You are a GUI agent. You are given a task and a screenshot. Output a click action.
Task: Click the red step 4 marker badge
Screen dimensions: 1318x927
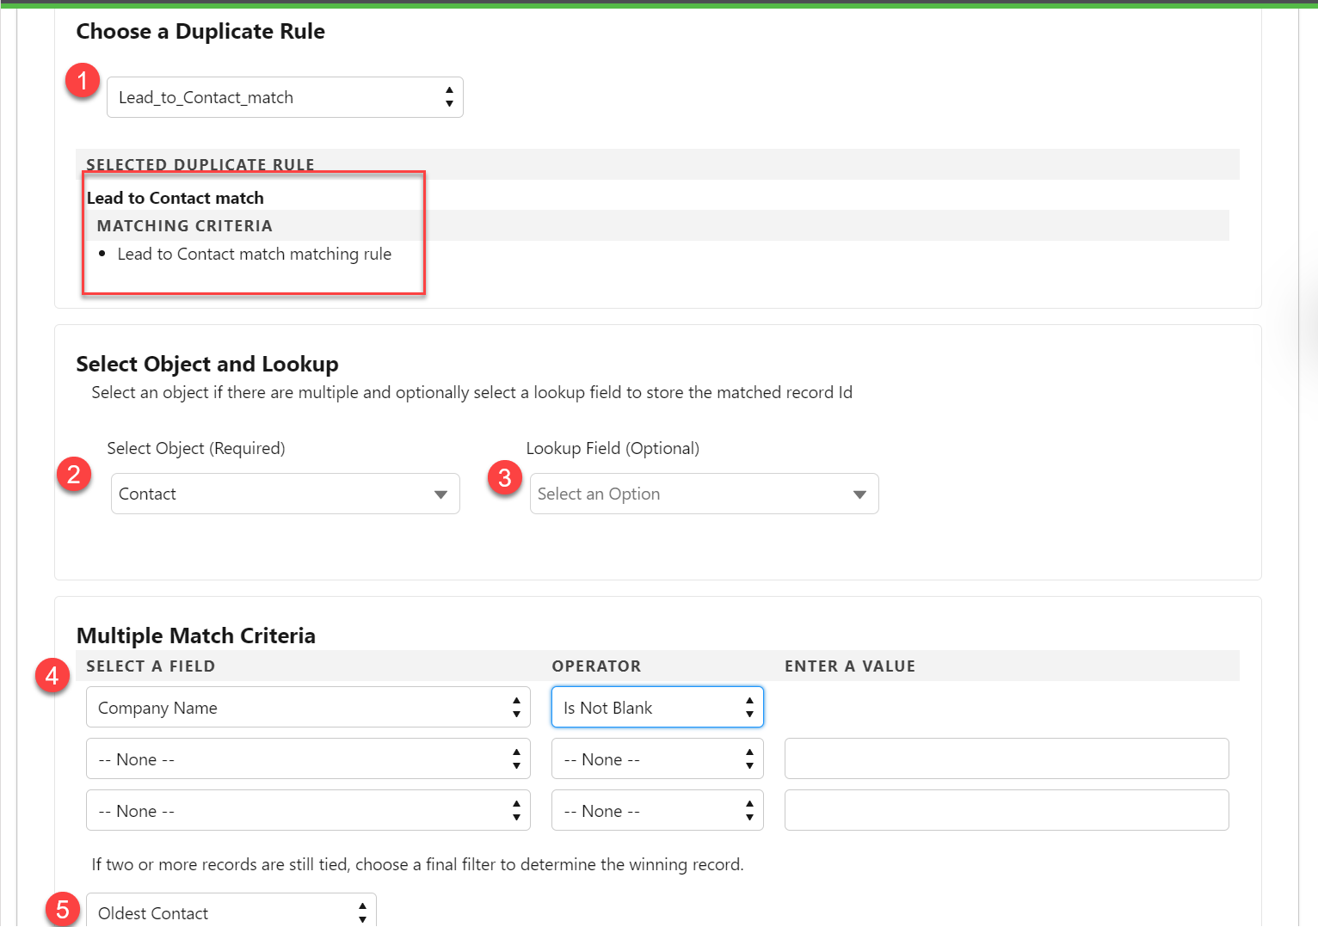coord(52,676)
